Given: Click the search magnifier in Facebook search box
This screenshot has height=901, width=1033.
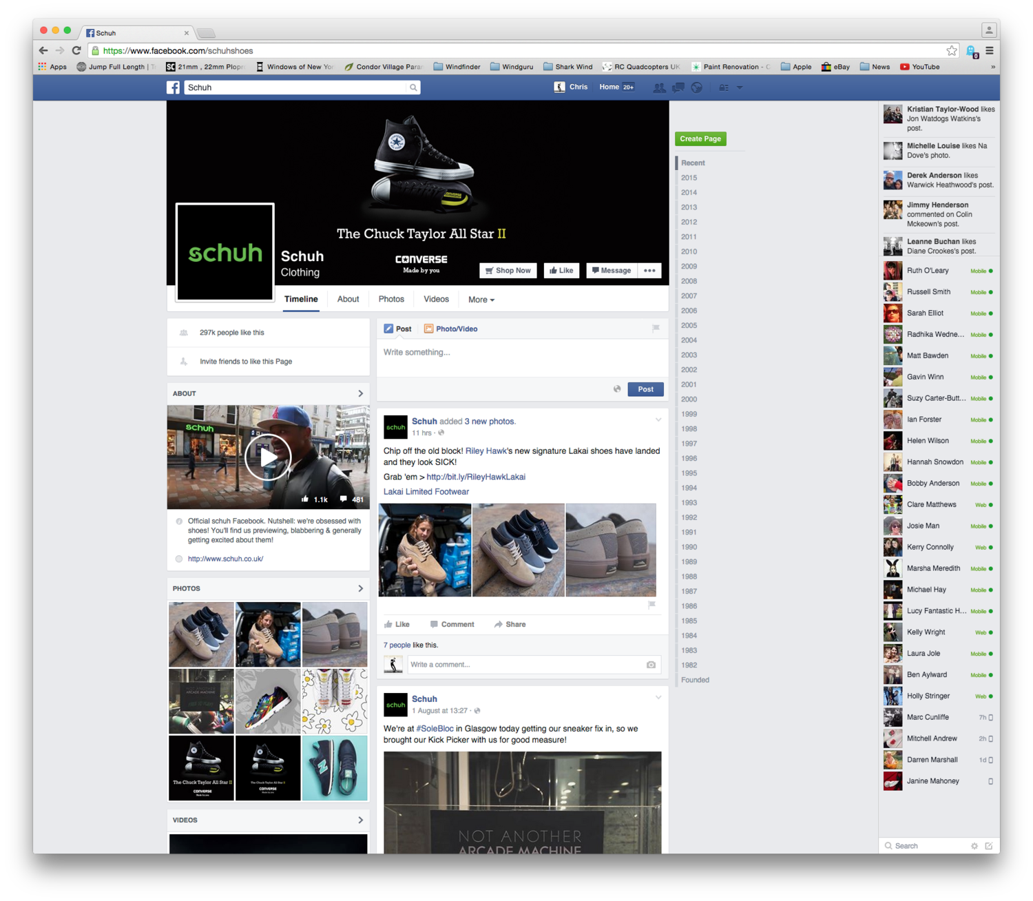Looking at the screenshot, I should [413, 87].
